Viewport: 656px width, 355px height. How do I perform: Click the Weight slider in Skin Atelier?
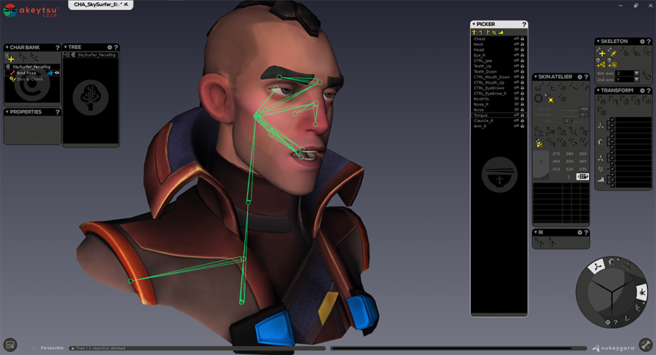[x=573, y=109]
